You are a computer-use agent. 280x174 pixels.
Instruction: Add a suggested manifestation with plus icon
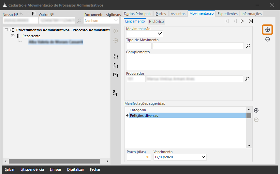pyautogui.click(x=256, y=110)
